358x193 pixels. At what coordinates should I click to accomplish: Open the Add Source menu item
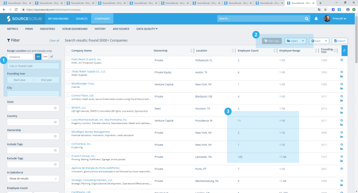coord(121,29)
